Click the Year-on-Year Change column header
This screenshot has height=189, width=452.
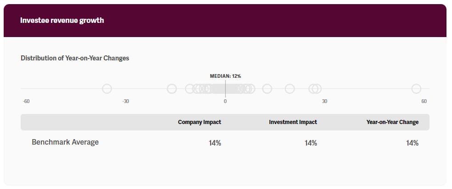click(x=392, y=122)
